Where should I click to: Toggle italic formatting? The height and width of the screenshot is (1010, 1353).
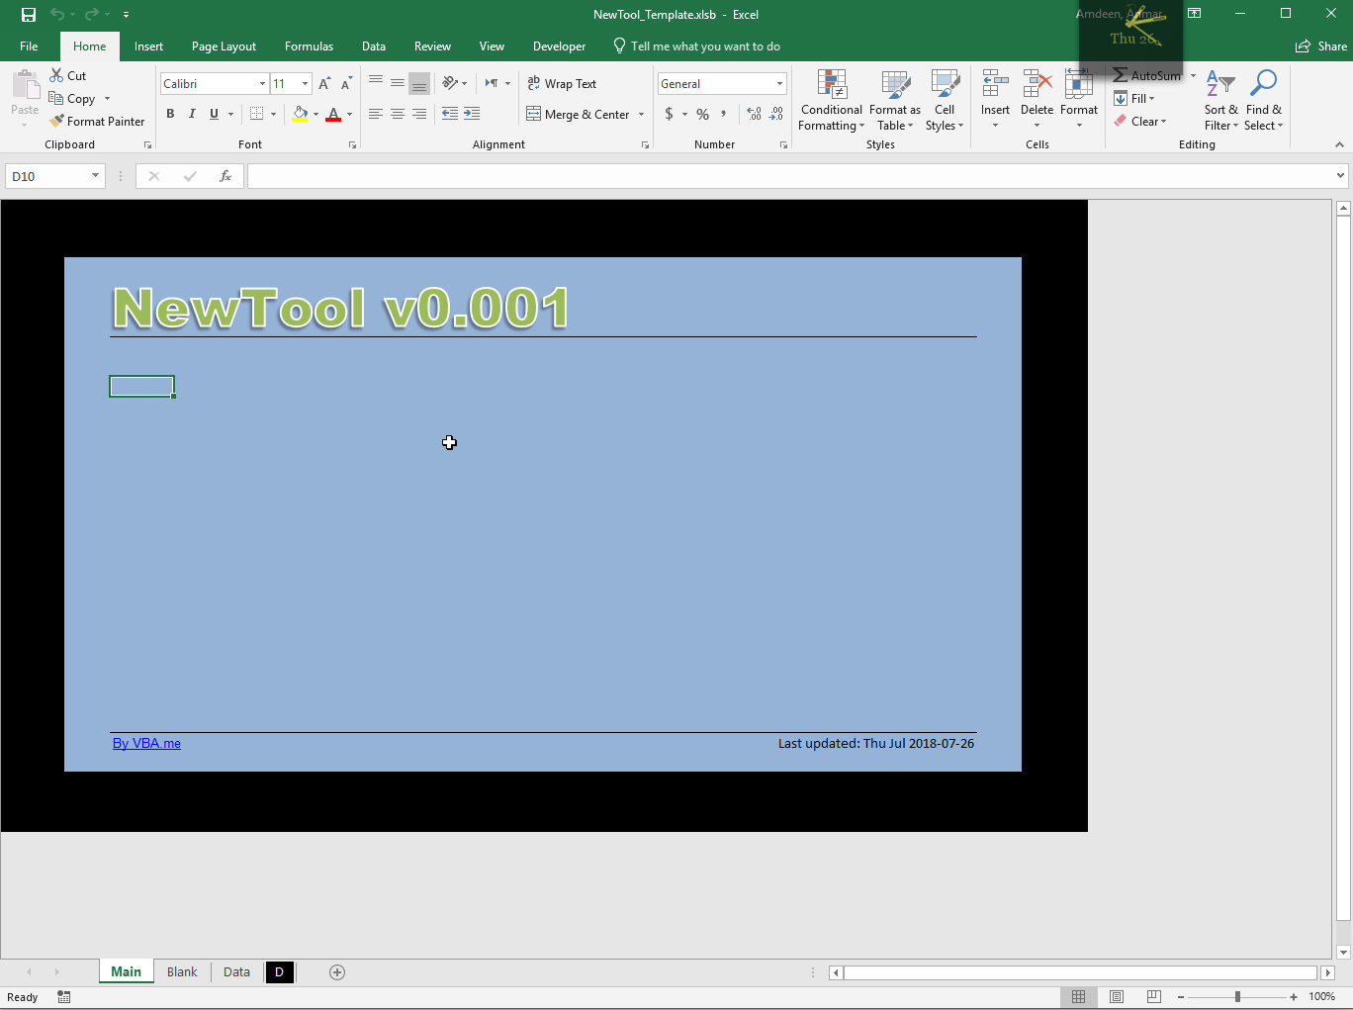[x=192, y=114]
